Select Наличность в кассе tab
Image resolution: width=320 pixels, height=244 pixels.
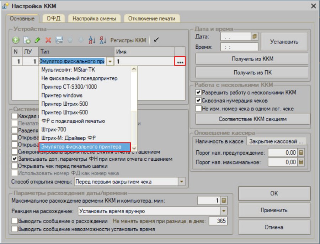tap(219, 141)
